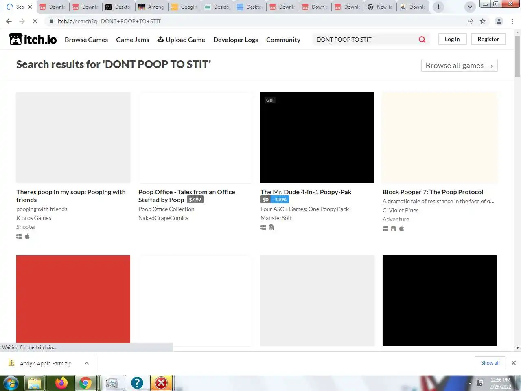
Task: Click the share page icon in the address bar
Action: click(x=470, y=21)
